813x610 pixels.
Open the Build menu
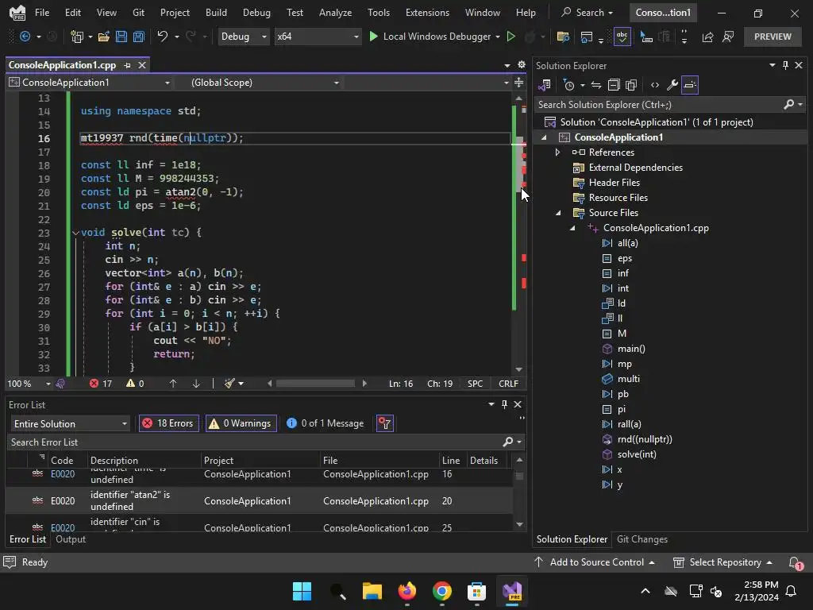point(216,13)
